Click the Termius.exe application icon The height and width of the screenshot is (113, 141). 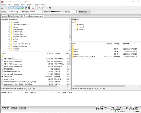pos(2,76)
